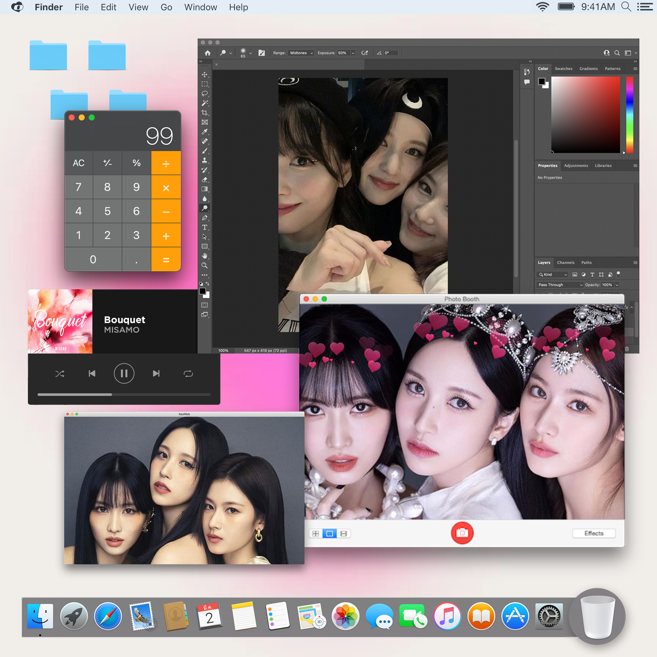
Task: Select the Lasso tool
Action: (204, 94)
